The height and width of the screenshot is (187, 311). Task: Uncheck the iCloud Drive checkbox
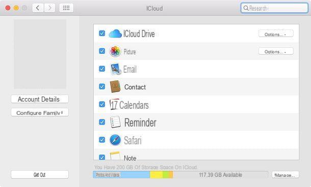coord(102,33)
